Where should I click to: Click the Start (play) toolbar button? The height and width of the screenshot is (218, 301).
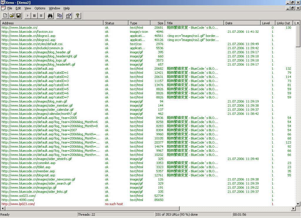(28, 16)
